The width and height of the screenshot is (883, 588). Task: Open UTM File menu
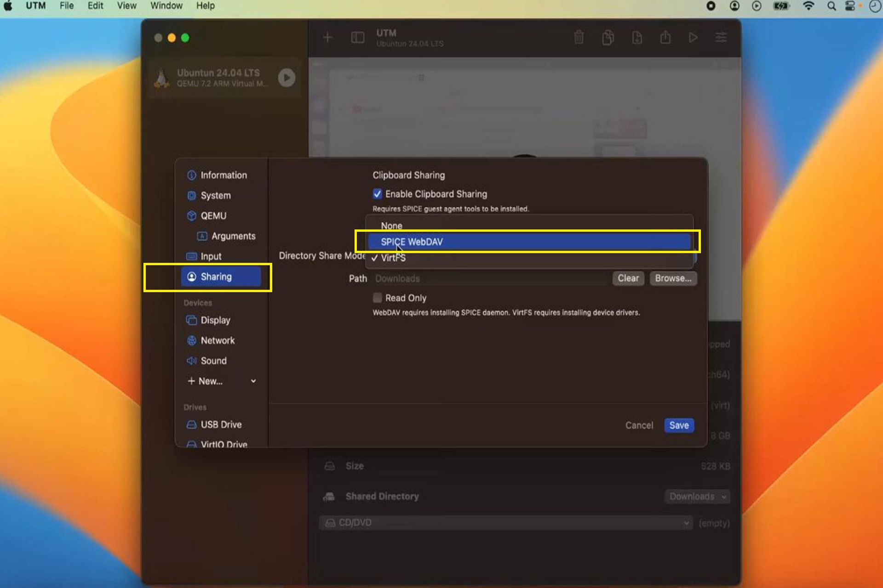67,6
